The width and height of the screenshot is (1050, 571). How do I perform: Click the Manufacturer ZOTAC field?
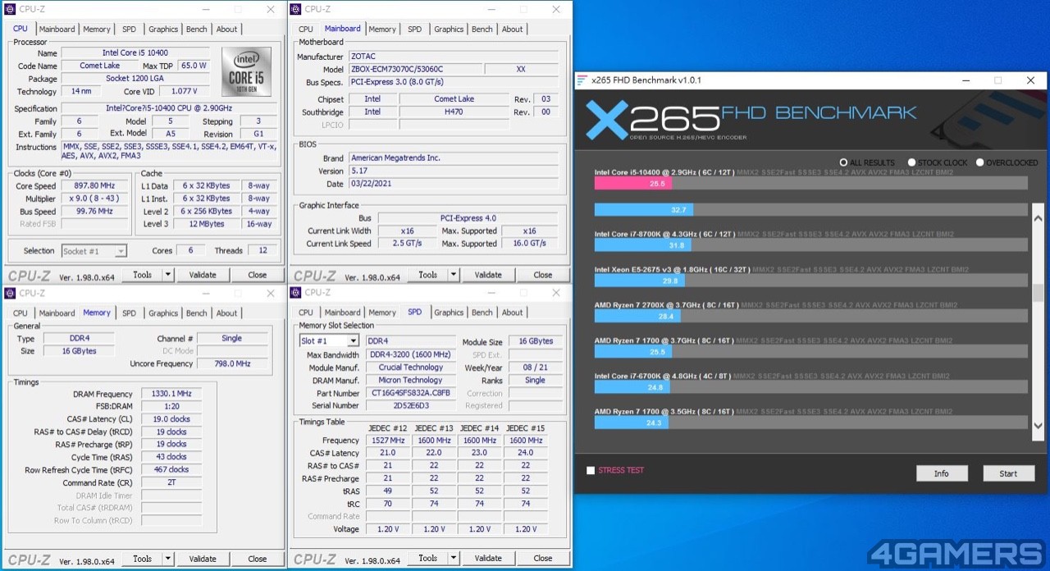click(x=453, y=57)
